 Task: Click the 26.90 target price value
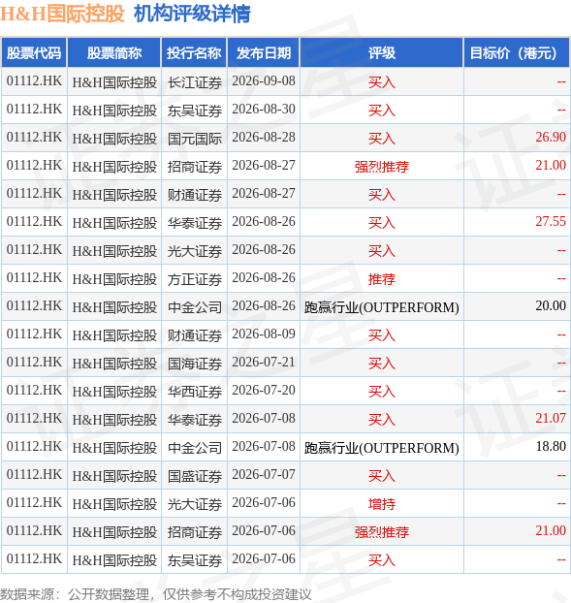tap(551, 138)
